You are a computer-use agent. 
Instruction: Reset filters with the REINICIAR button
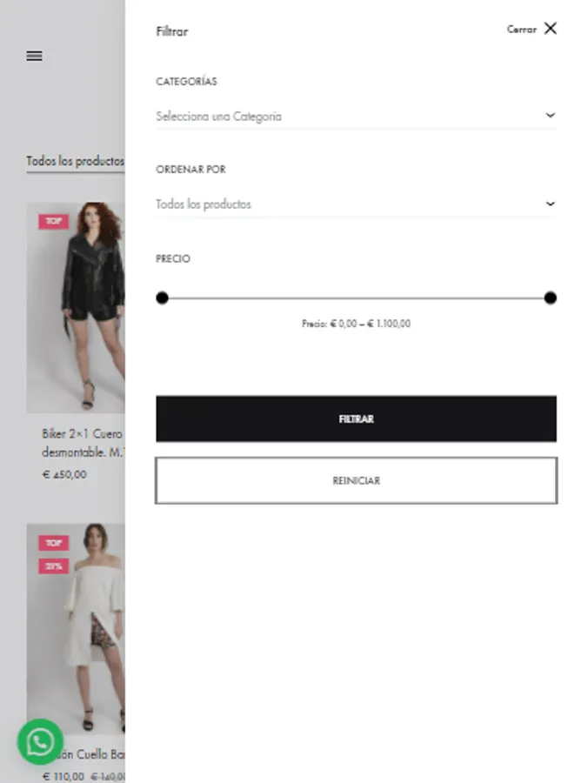click(356, 480)
